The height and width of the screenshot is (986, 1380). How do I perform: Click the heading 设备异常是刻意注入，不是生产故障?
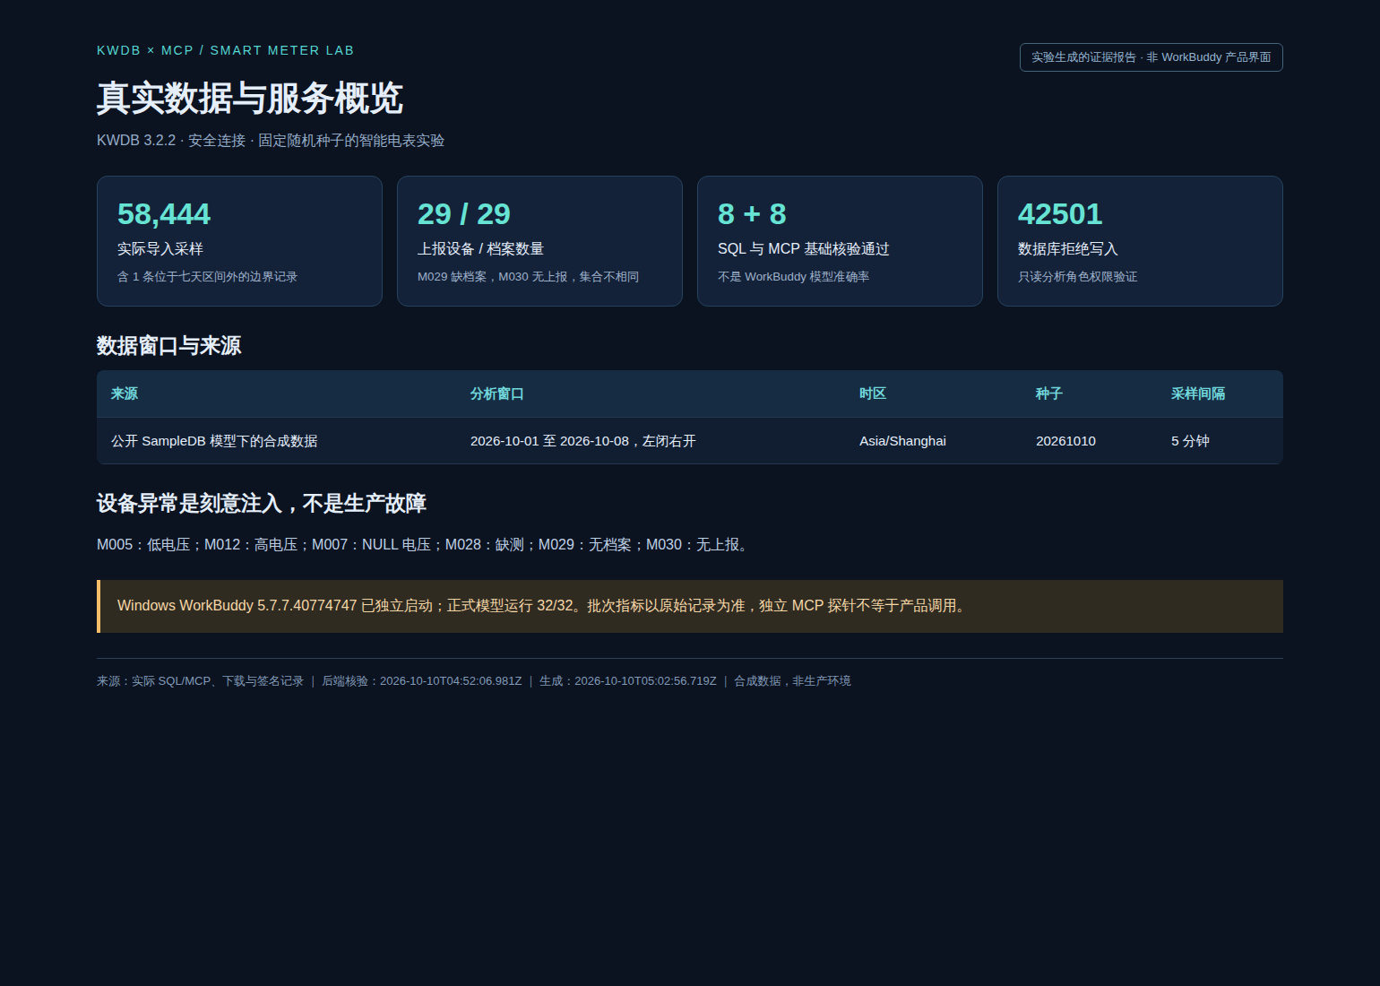click(x=262, y=504)
